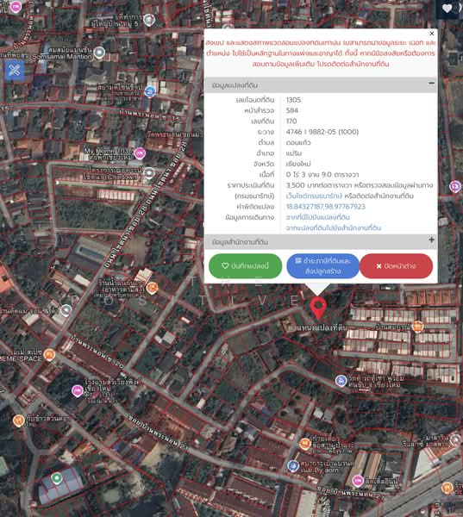Click the blue land tax payment button
The image size is (463, 517).
tap(322, 265)
